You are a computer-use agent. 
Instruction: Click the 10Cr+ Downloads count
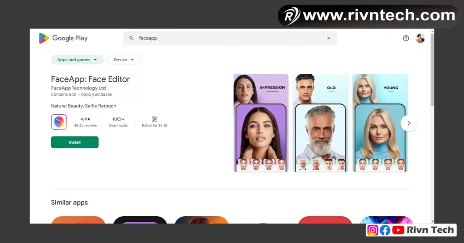(x=118, y=119)
